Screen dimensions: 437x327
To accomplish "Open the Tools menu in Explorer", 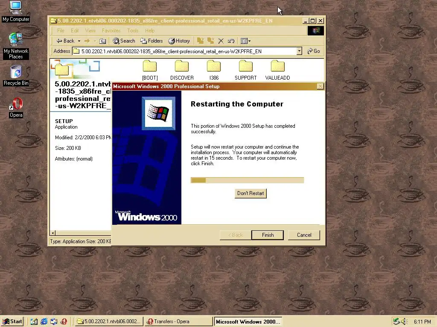I will point(133,31).
